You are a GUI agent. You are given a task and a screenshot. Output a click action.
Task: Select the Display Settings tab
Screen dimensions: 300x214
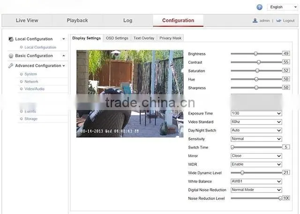point(86,38)
